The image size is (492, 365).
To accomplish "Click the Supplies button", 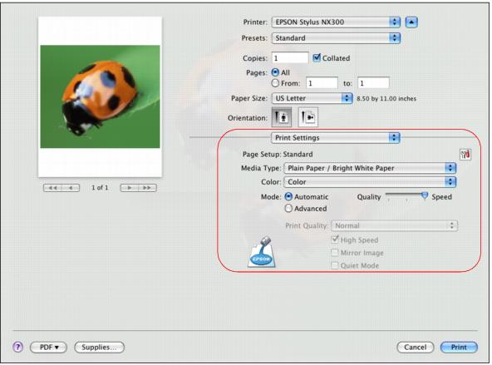I will (99, 347).
